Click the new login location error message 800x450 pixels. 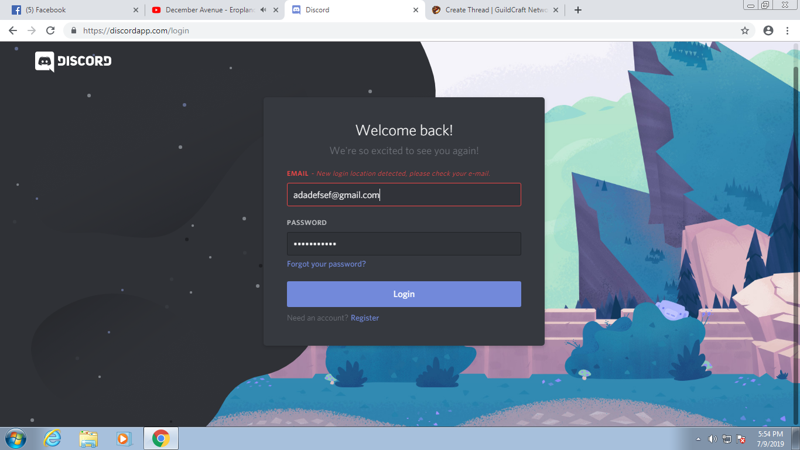(403, 173)
